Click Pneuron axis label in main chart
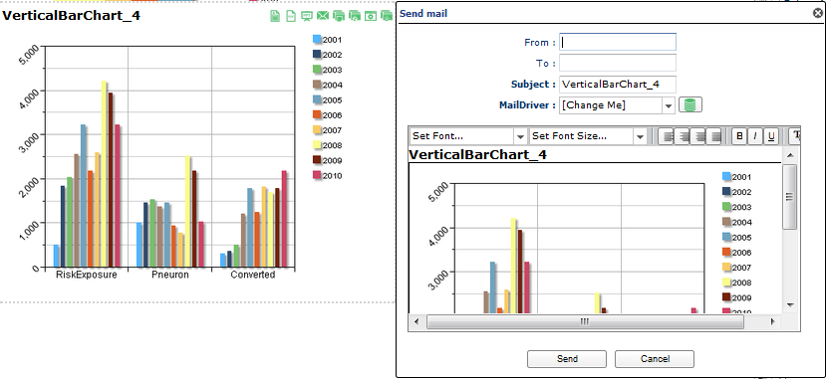The height and width of the screenshot is (379, 826). 170,275
